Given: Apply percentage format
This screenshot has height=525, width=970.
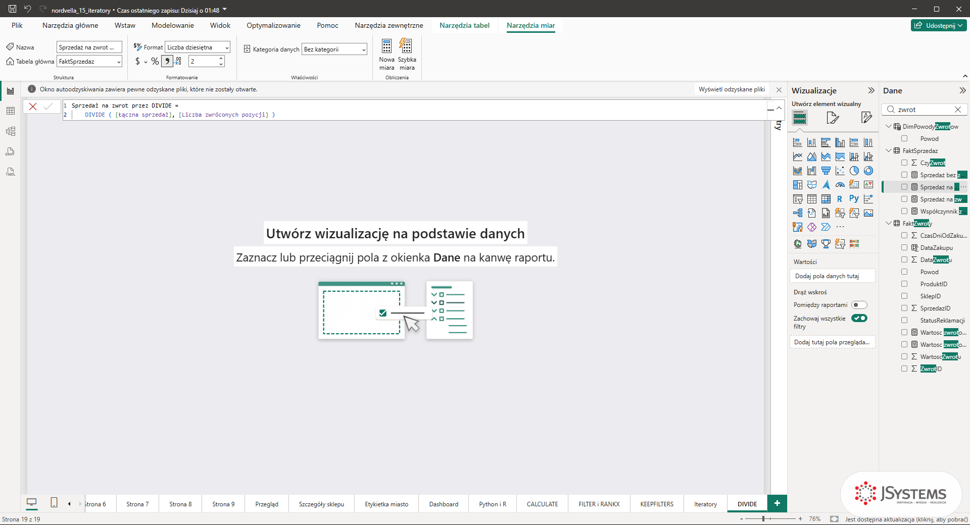Looking at the screenshot, I should [x=155, y=61].
